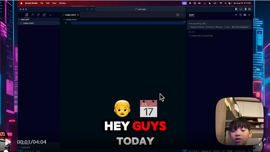Click the Screen Studio recording menu bar icon
The image size is (270, 152).
(184, 3)
